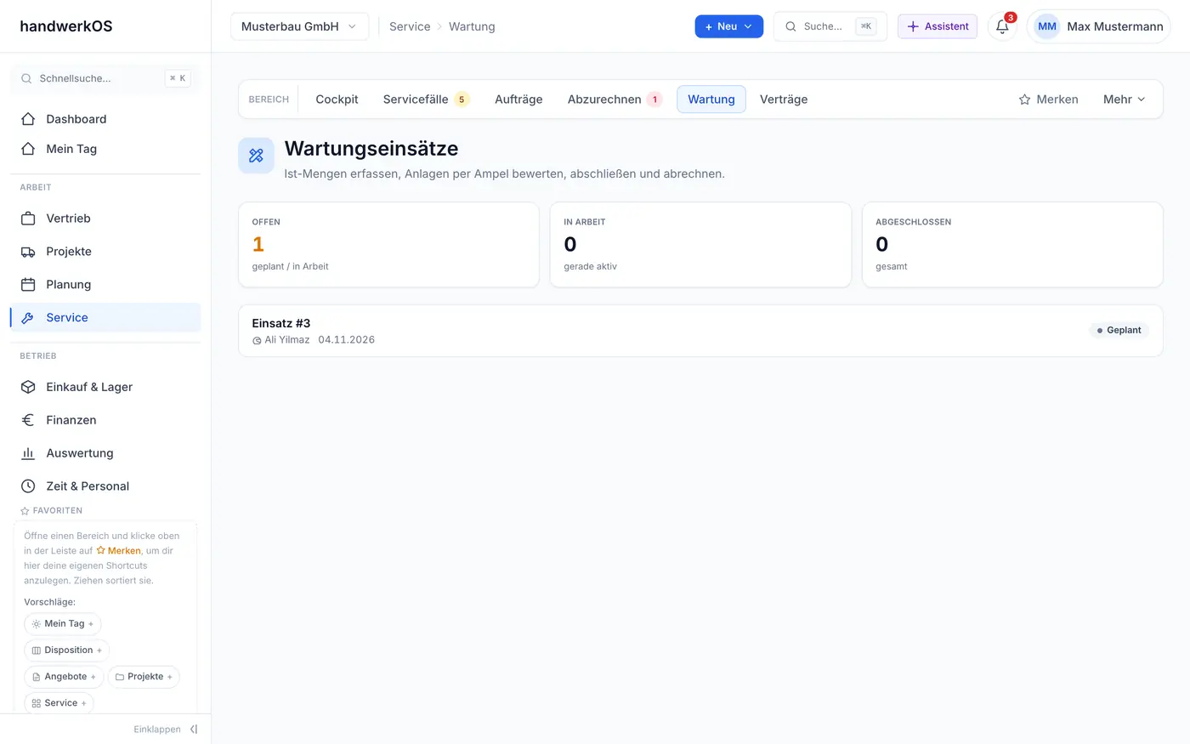The image size is (1190, 744).
Task: Click the Vertrieb briefcase icon
Action: pyautogui.click(x=28, y=219)
